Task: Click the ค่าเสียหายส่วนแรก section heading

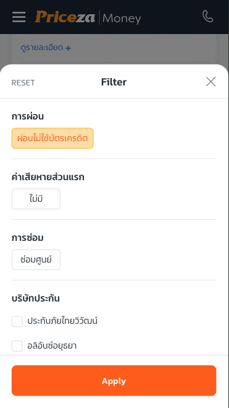Action: coord(48,177)
